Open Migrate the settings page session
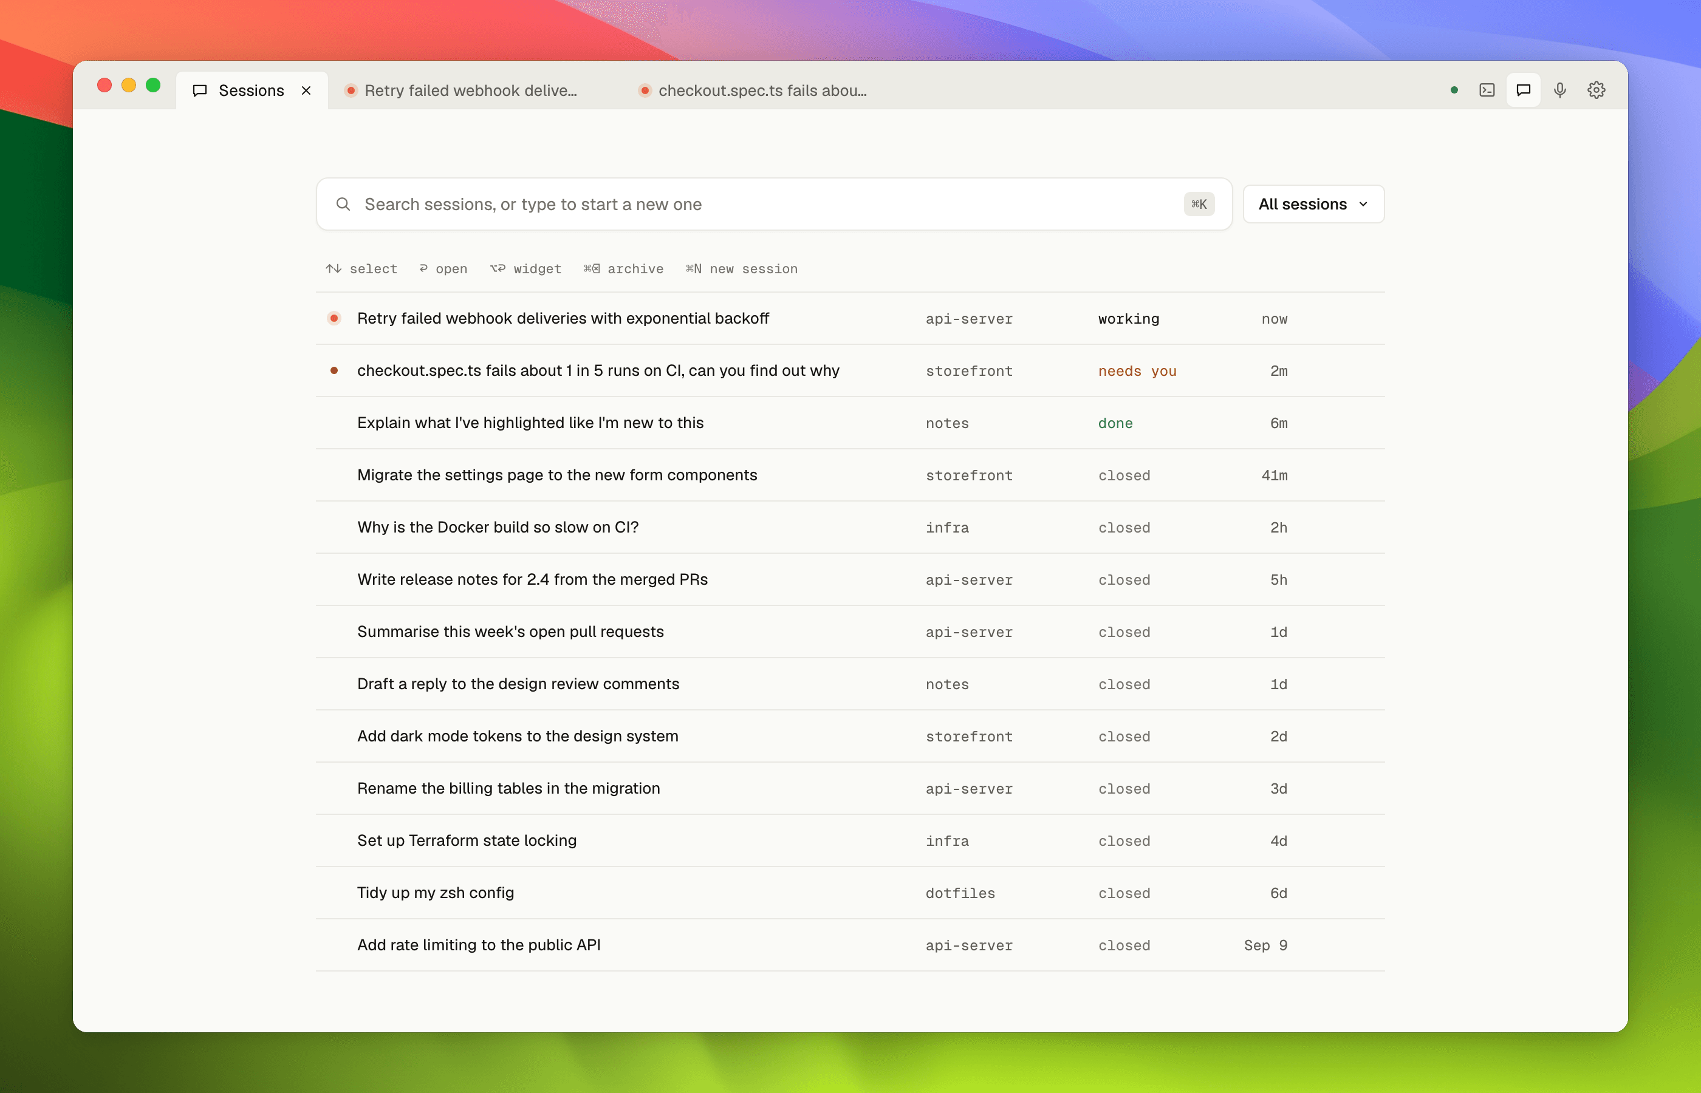The image size is (1701, 1093). coord(850,475)
